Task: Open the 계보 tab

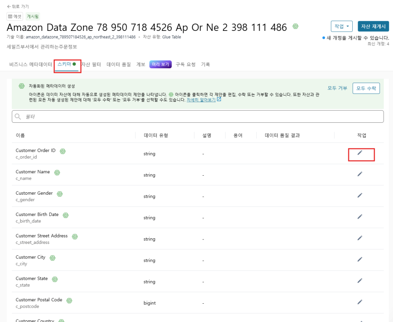Action: click(141, 64)
